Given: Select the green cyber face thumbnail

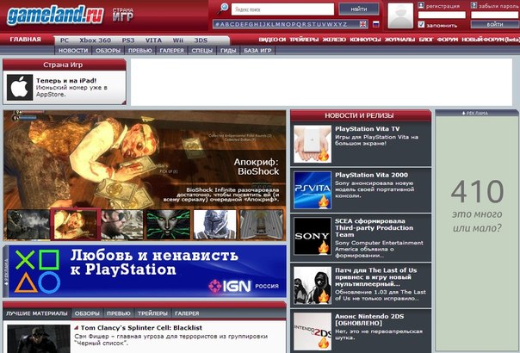Looking at the screenshot, I should [x=169, y=224].
